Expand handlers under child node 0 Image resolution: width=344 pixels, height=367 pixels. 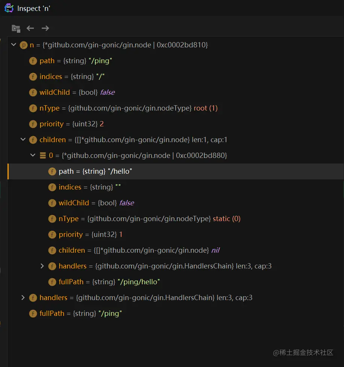tap(42, 266)
